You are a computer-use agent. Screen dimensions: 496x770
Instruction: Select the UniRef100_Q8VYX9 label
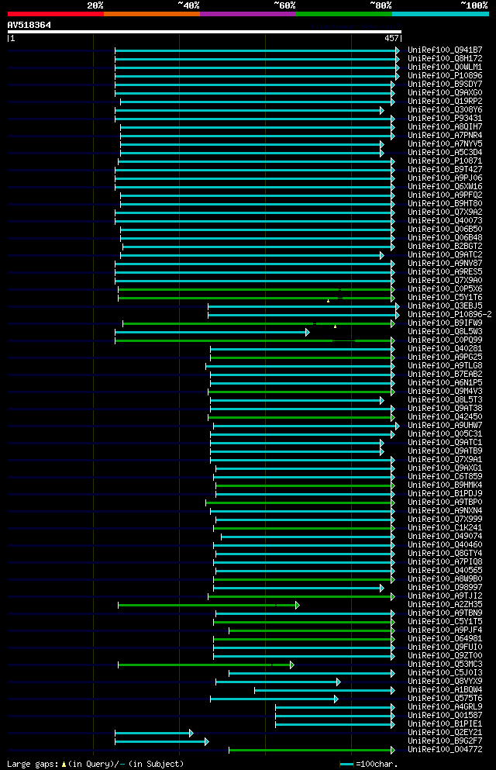click(445, 682)
